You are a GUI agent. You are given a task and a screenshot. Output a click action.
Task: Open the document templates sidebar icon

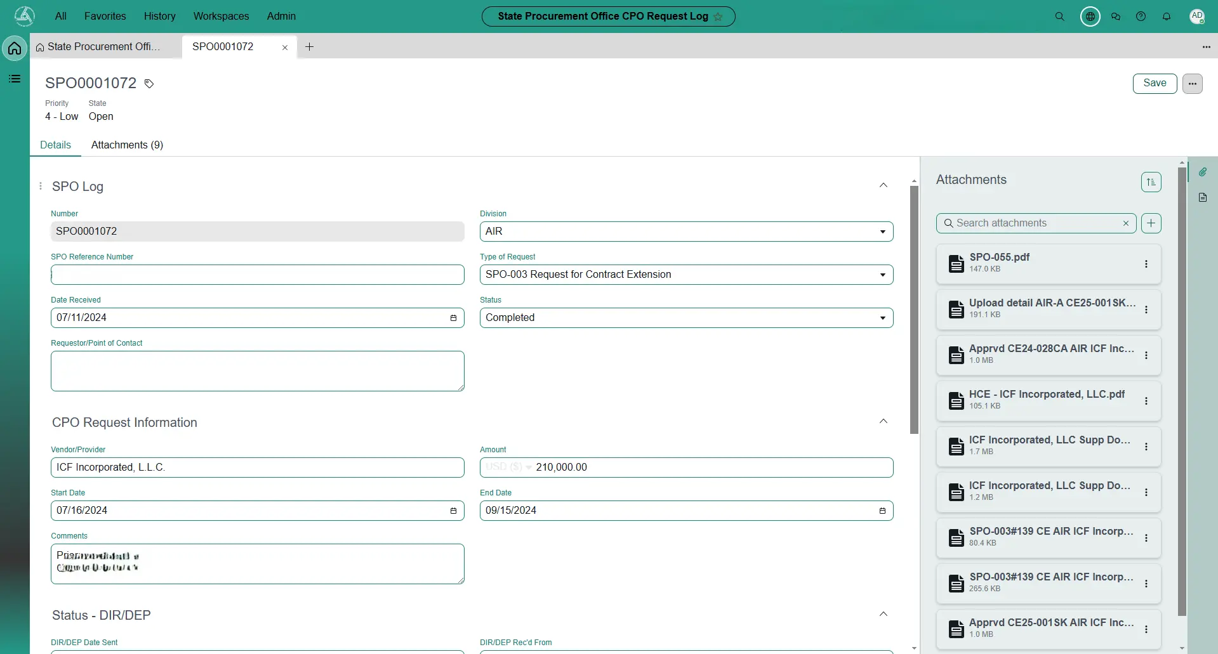point(1203,197)
